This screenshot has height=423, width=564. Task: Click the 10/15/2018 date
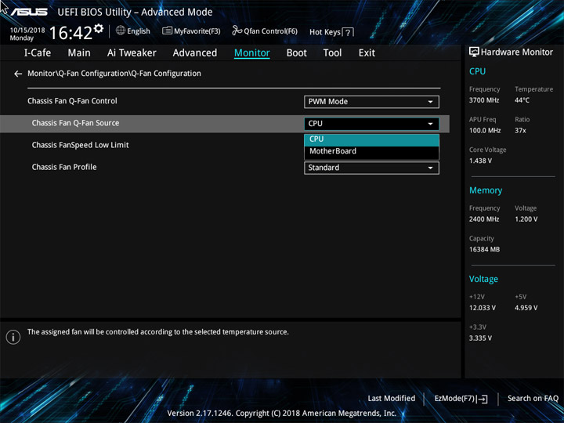click(27, 31)
